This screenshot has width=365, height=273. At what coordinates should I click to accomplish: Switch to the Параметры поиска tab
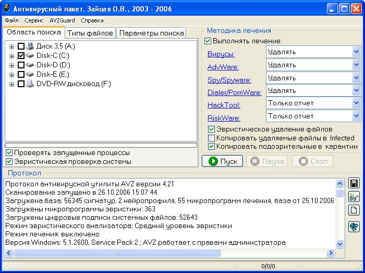click(x=151, y=33)
